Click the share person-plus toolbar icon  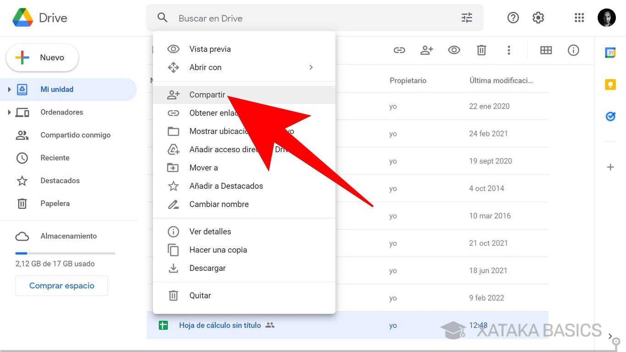tap(427, 50)
